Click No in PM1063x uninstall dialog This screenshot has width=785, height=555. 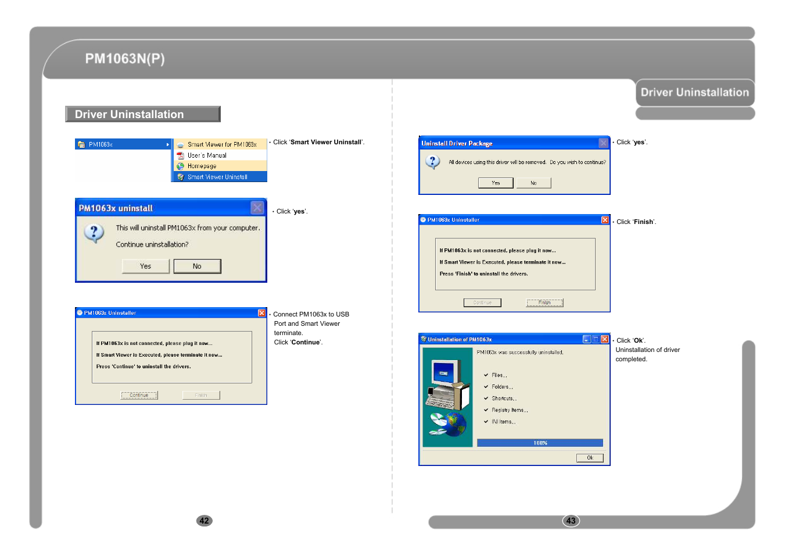point(198,266)
